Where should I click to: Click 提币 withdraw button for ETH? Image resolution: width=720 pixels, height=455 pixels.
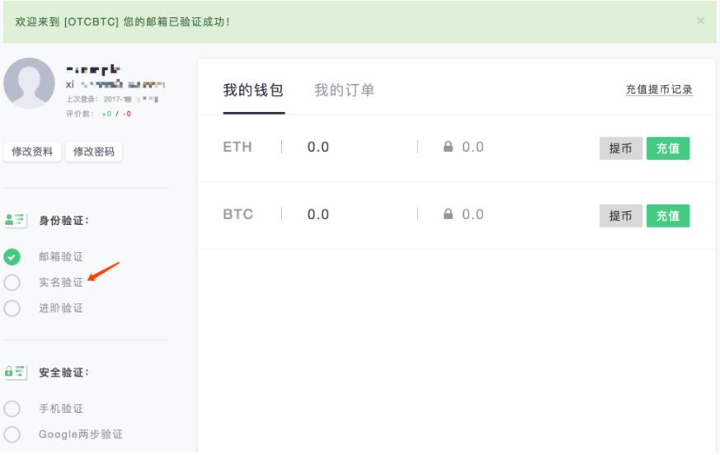coord(621,148)
